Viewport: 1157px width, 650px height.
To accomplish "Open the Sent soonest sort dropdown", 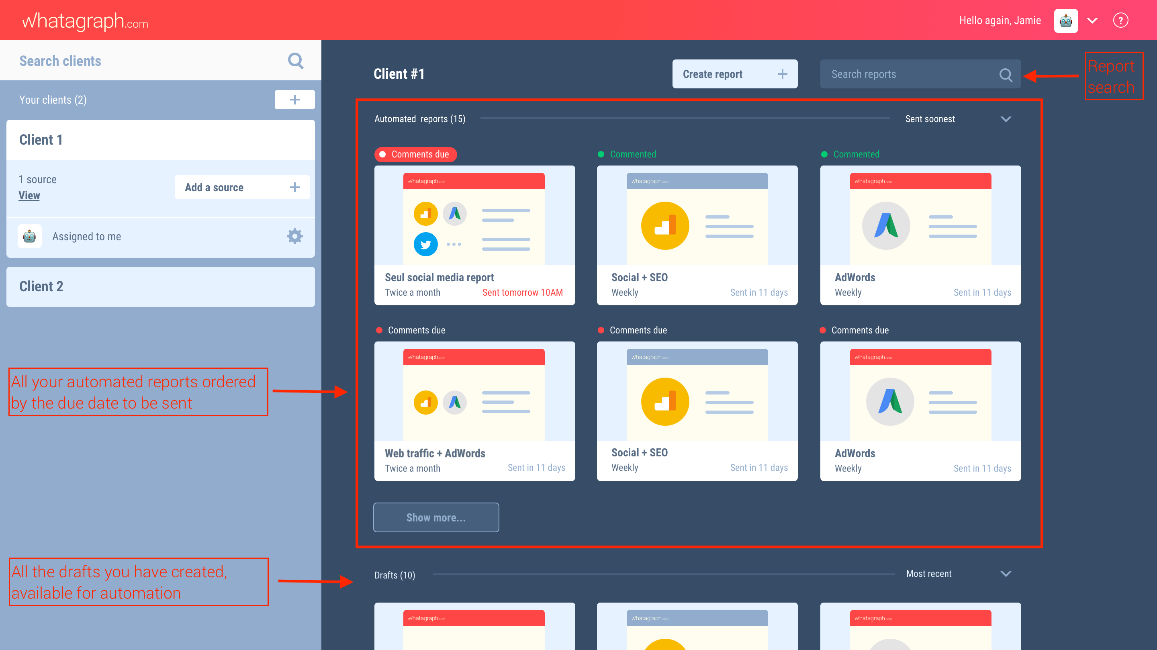I will 959,119.
